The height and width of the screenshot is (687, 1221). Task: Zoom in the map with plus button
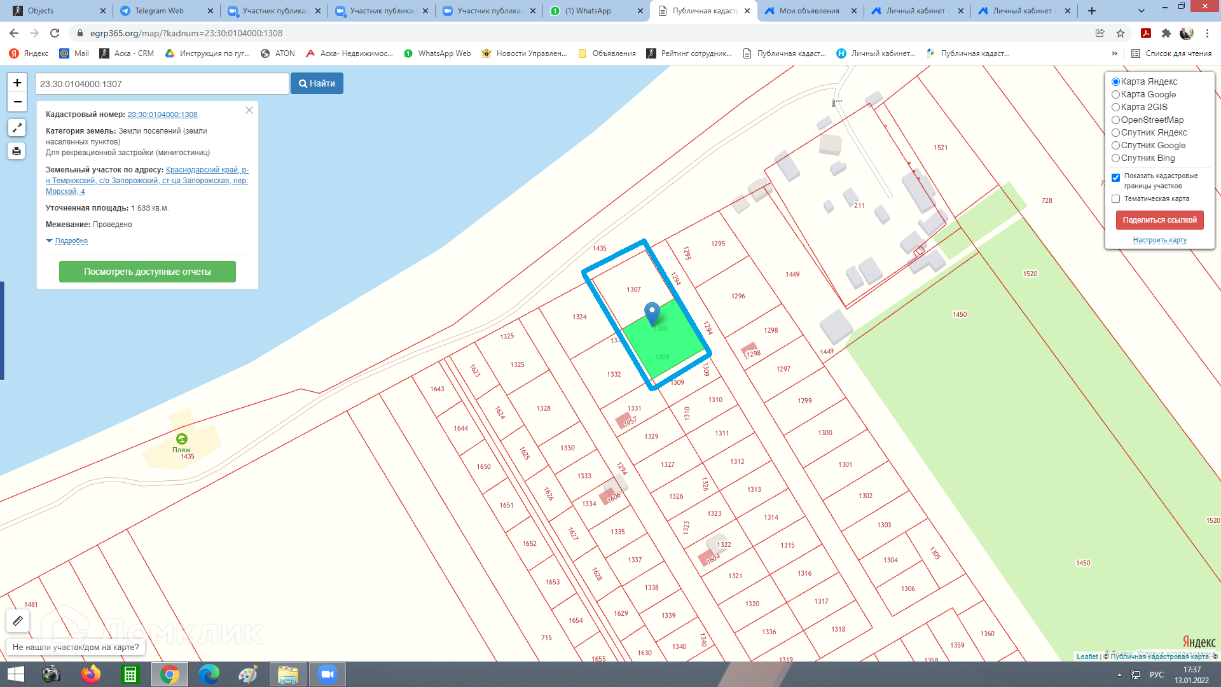(x=17, y=83)
